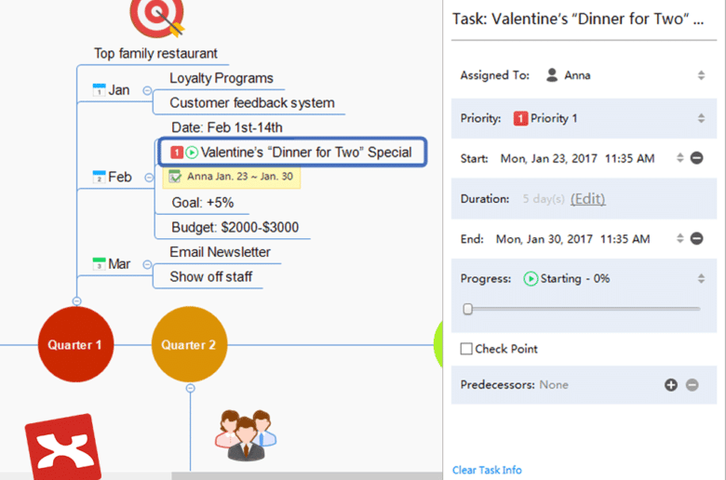
Task: Add a predecessor with plus icon
Action: 670,385
